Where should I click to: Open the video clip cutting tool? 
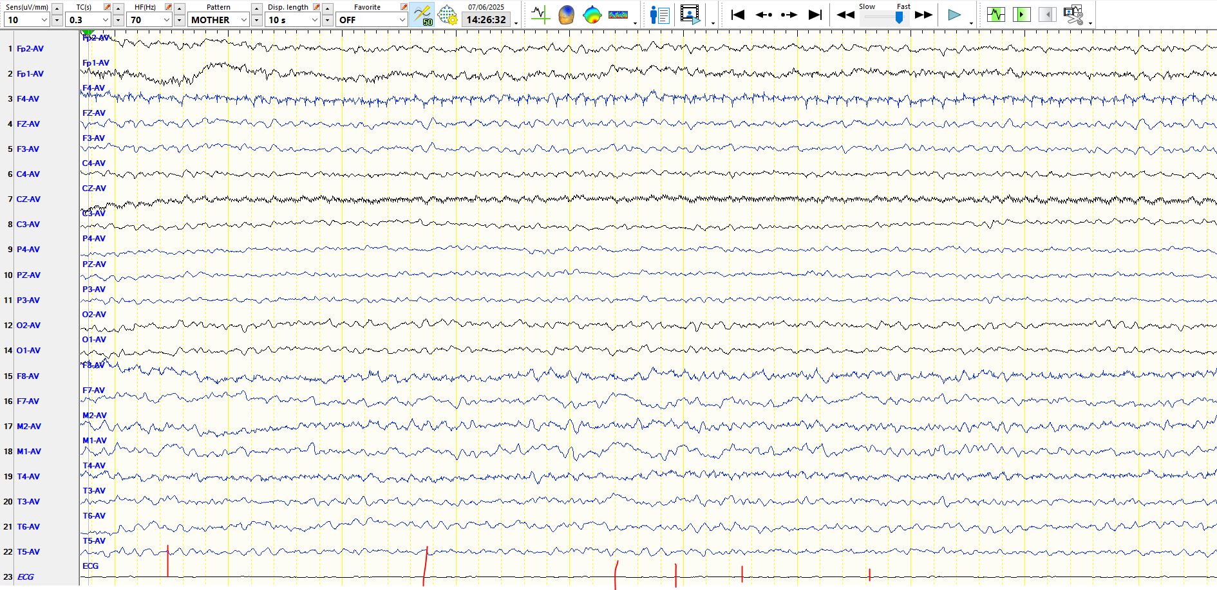1073,14
